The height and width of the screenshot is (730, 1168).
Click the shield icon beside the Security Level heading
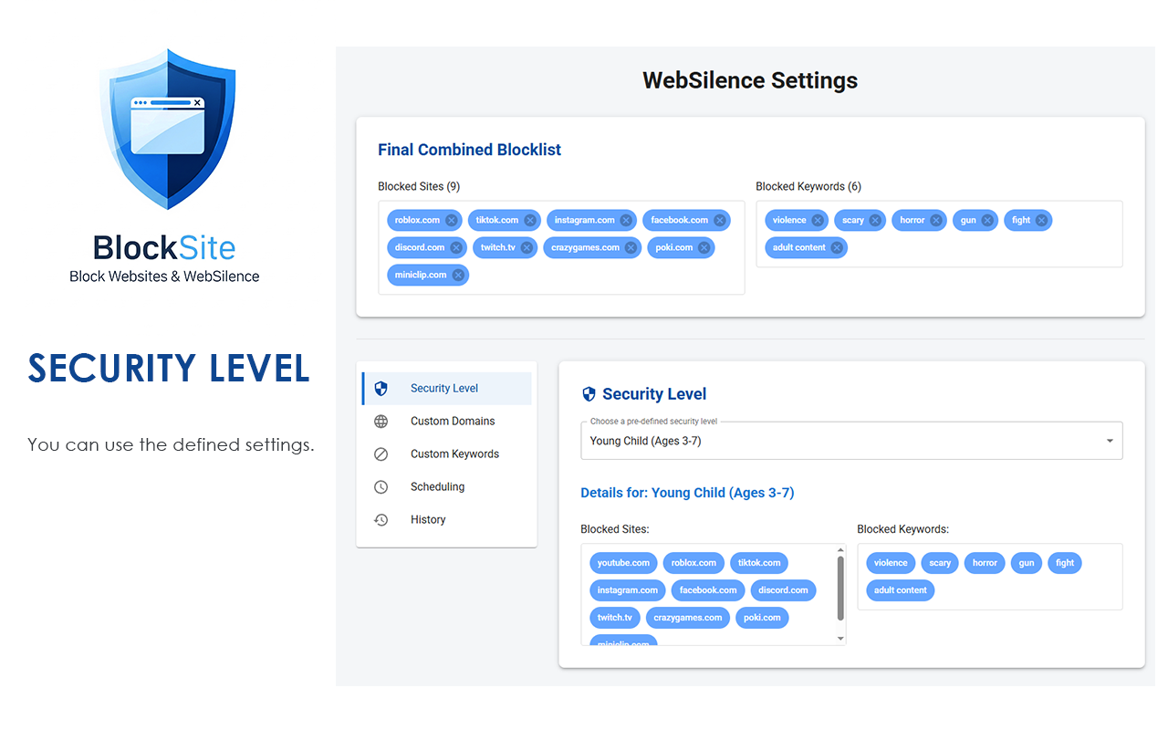[588, 393]
